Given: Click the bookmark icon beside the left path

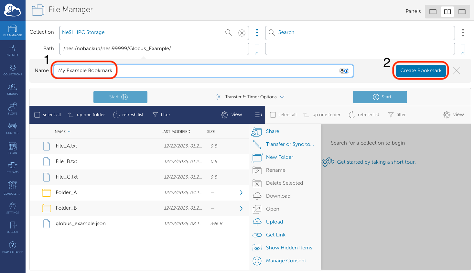Looking at the screenshot, I should tap(257, 49).
